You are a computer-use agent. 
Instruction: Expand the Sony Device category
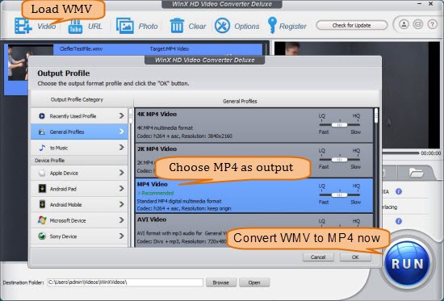coord(79,236)
